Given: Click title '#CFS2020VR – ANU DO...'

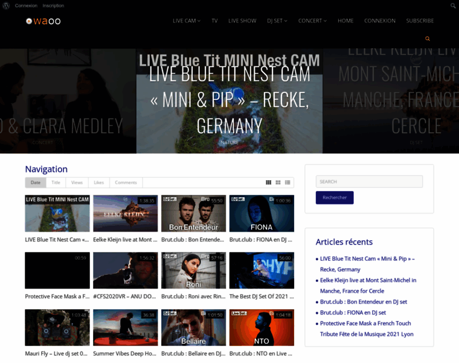Looking at the screenshot, I should pos(124,296).
